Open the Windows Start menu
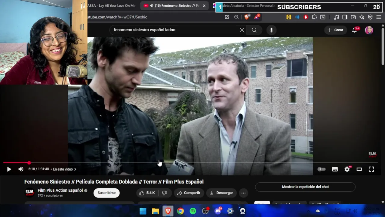This screenshot has width=385, height=217. [x=143, y=211]
